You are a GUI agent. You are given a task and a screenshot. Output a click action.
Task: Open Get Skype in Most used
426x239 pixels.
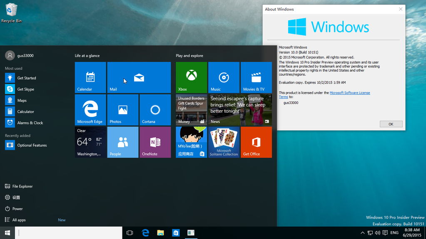coord(35,89)
